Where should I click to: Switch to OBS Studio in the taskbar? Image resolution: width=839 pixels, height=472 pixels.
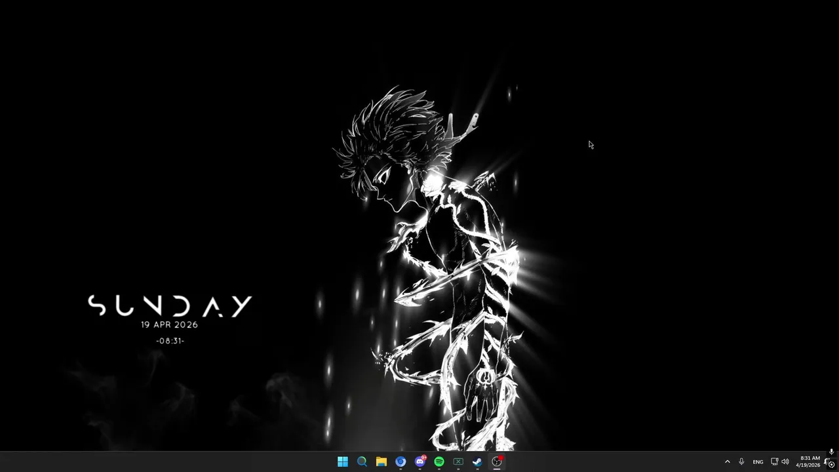(497, 462)
